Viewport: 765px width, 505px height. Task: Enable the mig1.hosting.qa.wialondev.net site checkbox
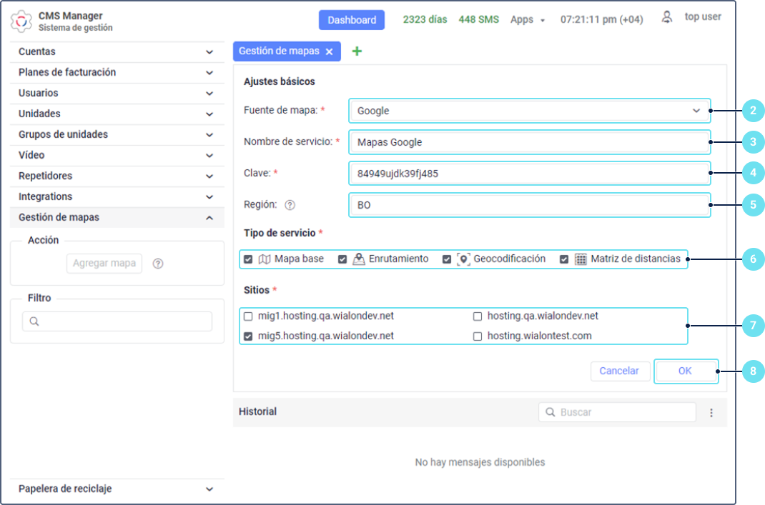(248, 316)
